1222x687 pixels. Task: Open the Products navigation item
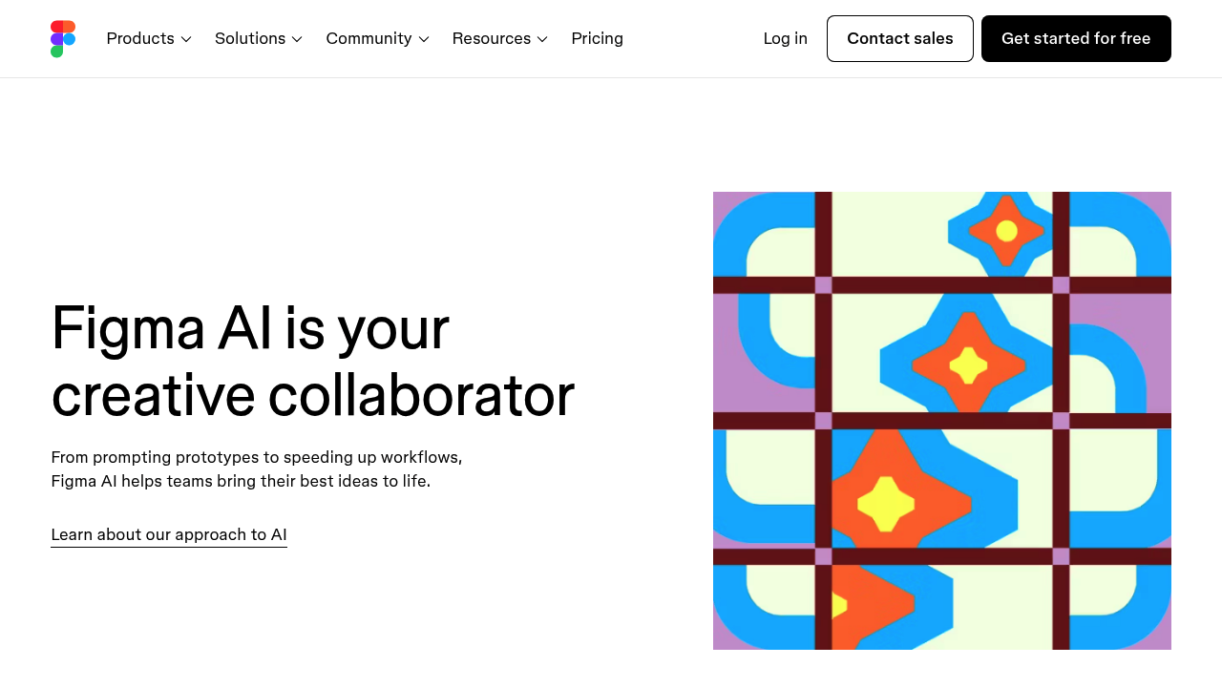tap(140, 38)
